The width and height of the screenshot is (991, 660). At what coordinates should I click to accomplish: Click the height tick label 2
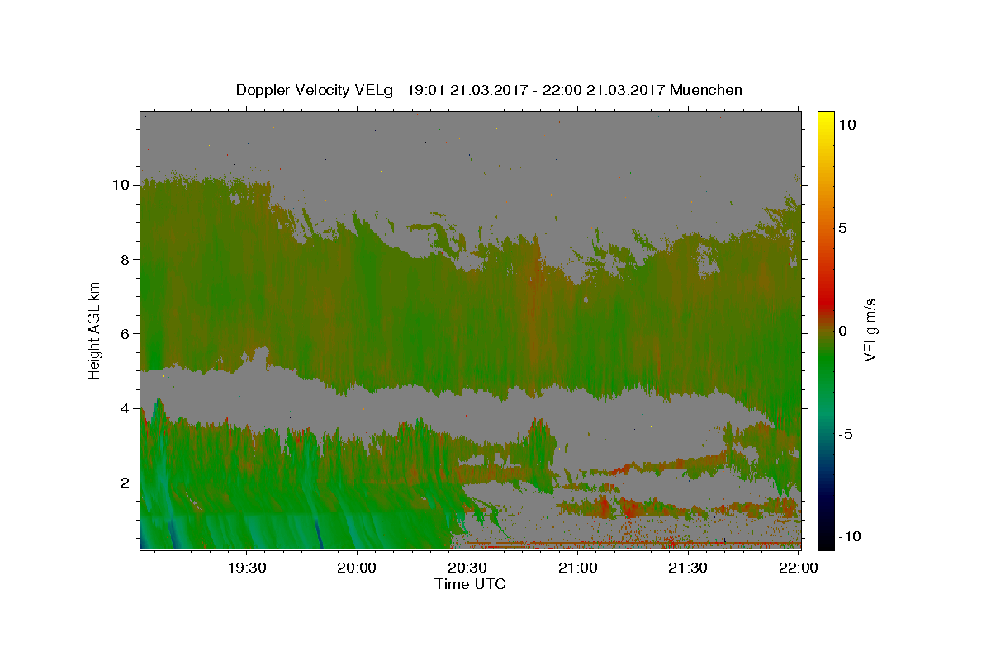pos(126,483)
